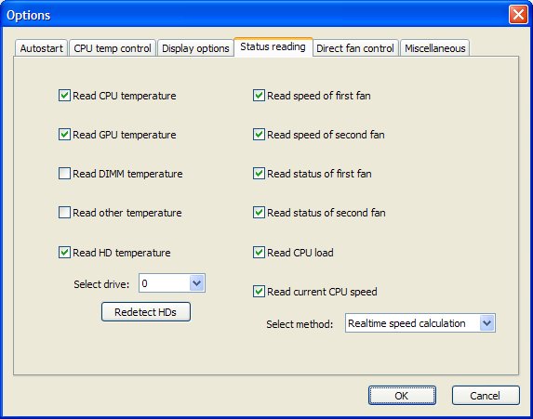
Task: Uncheck Read status of second fan
Action: (259, 213)
